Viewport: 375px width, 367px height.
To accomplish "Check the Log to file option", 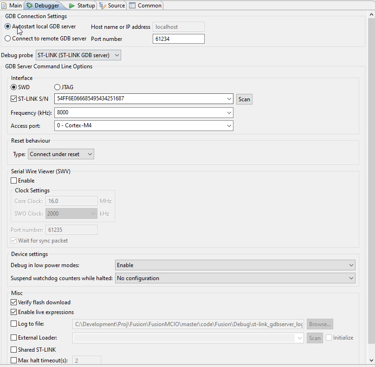I will 14,324.
